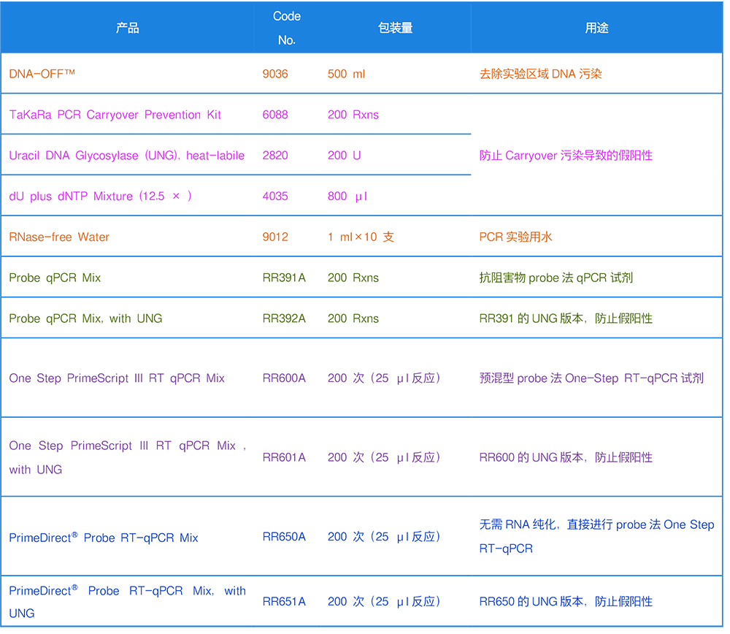Click the 抗阻害物 probe 法 qPCR 试剂 description
The height and width of the screenshot is (634, 730).
[x=556, y=278]
